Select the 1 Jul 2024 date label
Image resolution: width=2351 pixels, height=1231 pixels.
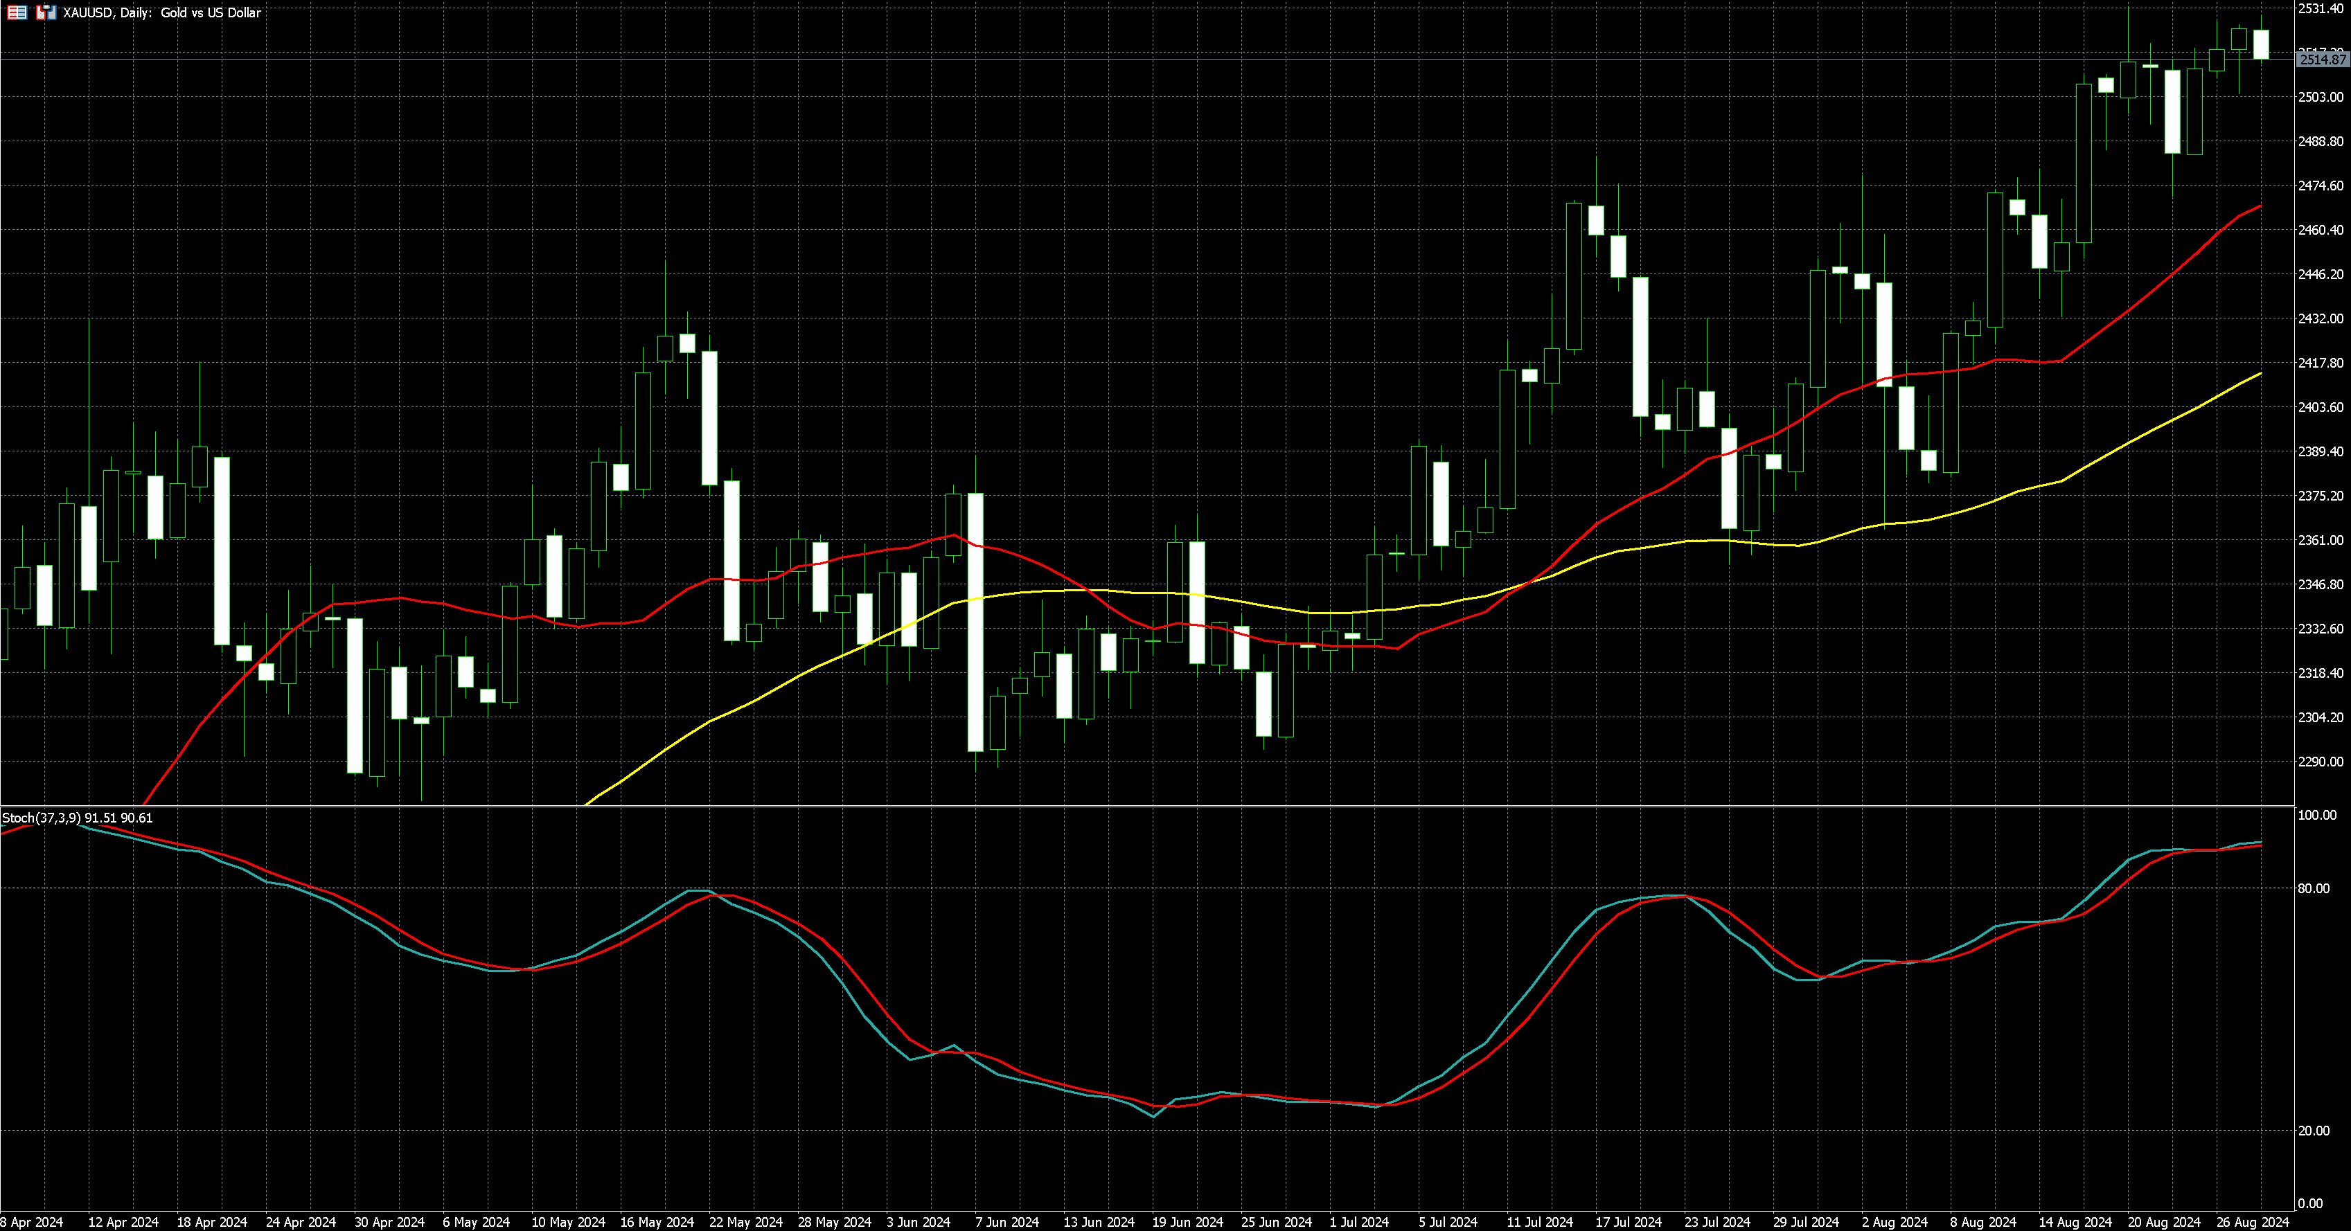tap(1359, 1222)
